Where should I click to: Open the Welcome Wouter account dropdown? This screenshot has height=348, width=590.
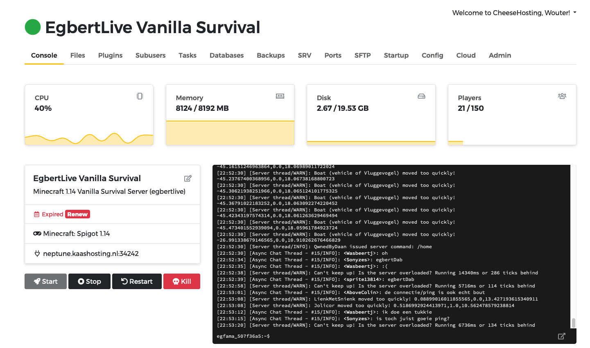click(x=514, y=13)
